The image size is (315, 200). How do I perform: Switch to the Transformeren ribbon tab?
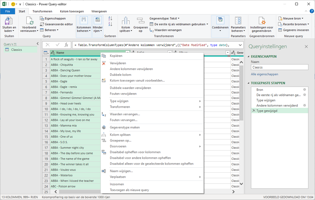[42, 11]
